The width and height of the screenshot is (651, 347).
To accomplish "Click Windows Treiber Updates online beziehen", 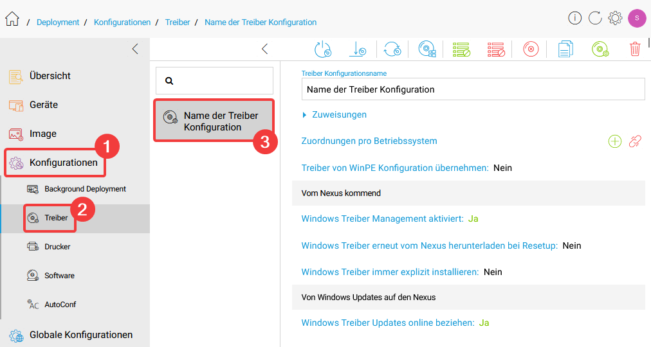I will 388,323.
